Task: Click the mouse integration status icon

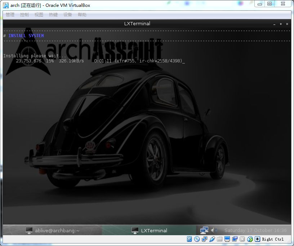Action: click(250, 239)
